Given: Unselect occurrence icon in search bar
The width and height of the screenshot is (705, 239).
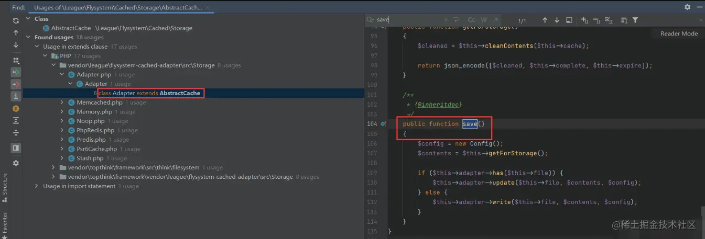Looking at the screenshot, I should coord(597,20).
